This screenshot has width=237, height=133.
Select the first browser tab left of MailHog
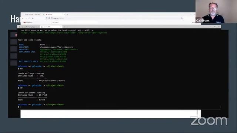click(x=33, y=14)
